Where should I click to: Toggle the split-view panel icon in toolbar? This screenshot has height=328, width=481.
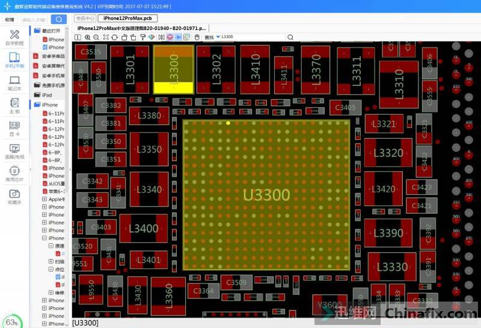point(78,37)
